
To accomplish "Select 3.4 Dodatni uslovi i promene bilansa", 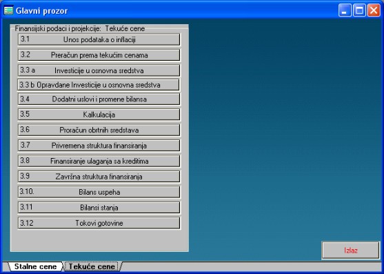I will click(99, 99).
